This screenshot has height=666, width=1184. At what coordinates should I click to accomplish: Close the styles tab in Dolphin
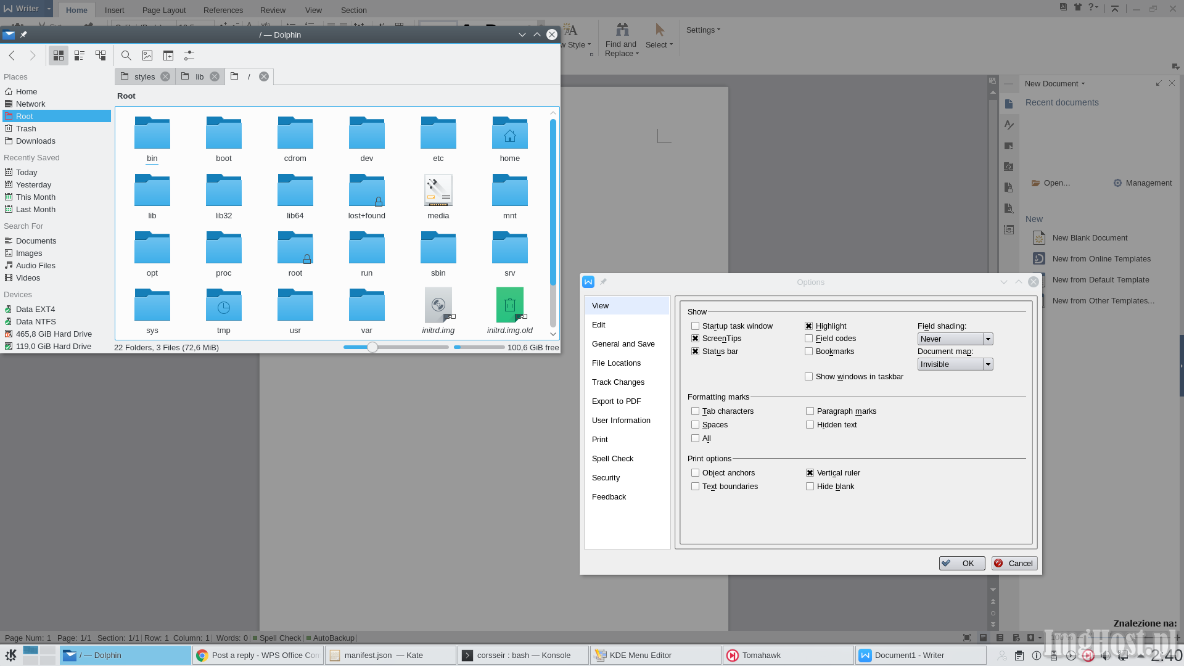point(165,76)
